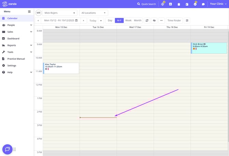
Task: Go to previous week with left arrow
Action: point(38,20)
